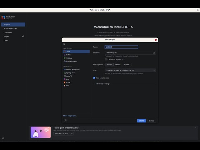Open the Projects tab in sidebar
The image size is (200, 150).
13,24
